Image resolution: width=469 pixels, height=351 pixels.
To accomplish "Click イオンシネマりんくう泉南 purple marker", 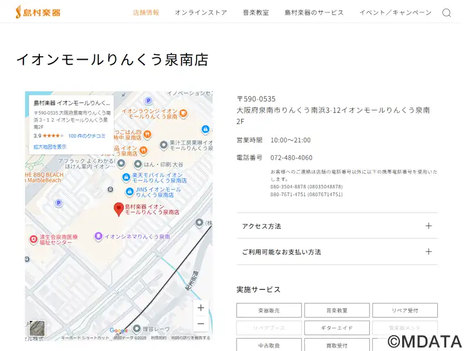I will (98, 236).
